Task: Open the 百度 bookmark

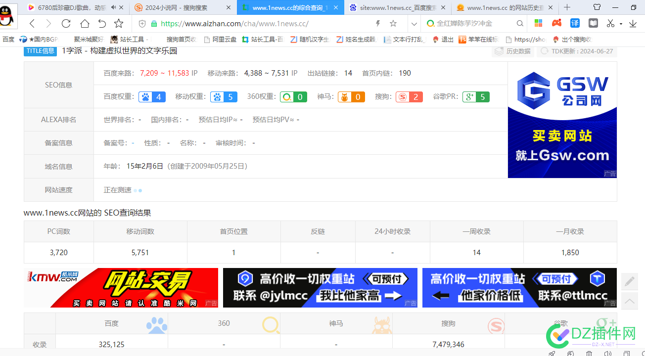Action: [8, 40]
